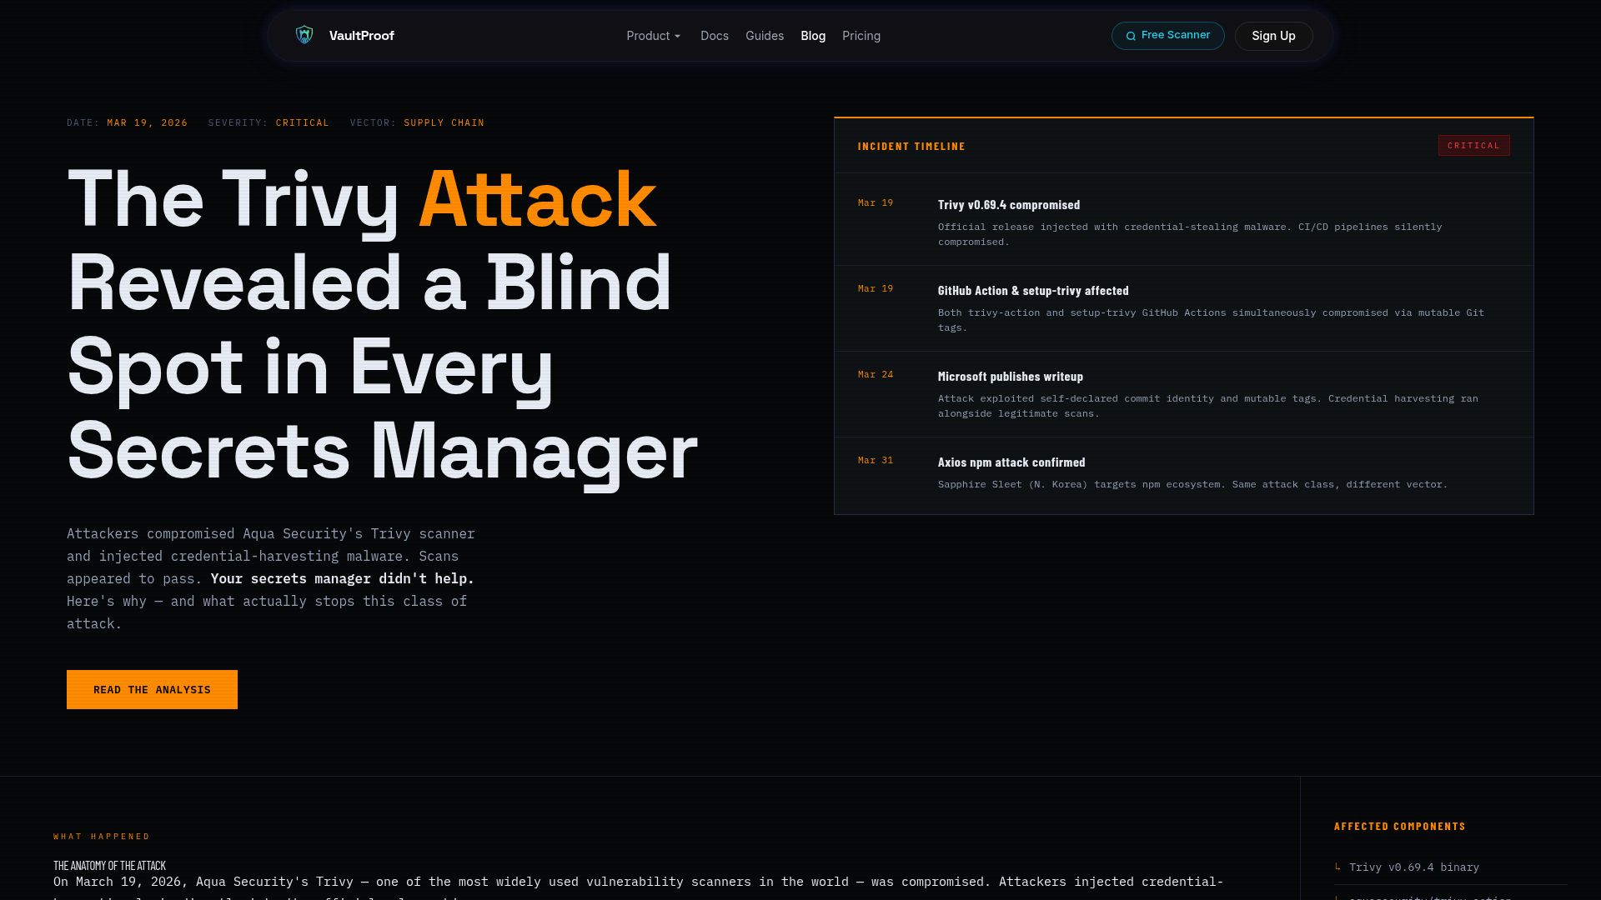Click the Free Scanner button
1601x900 pixels.
coord(1167,36)
